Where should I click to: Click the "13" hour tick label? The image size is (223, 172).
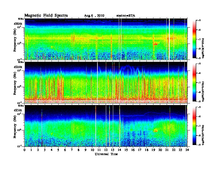point(113,150)
